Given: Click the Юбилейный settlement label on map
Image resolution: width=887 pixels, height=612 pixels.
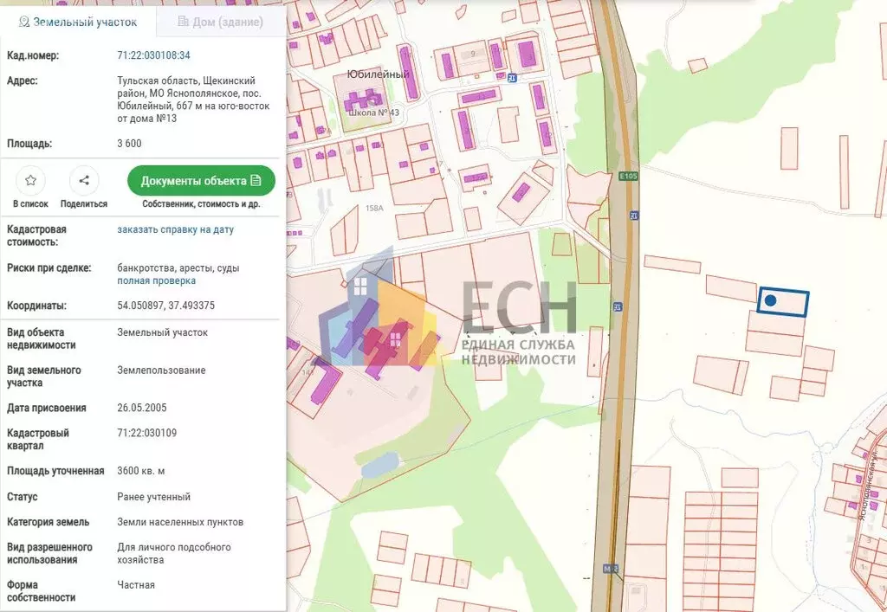Looking at the screenshot, I should 378,75.
